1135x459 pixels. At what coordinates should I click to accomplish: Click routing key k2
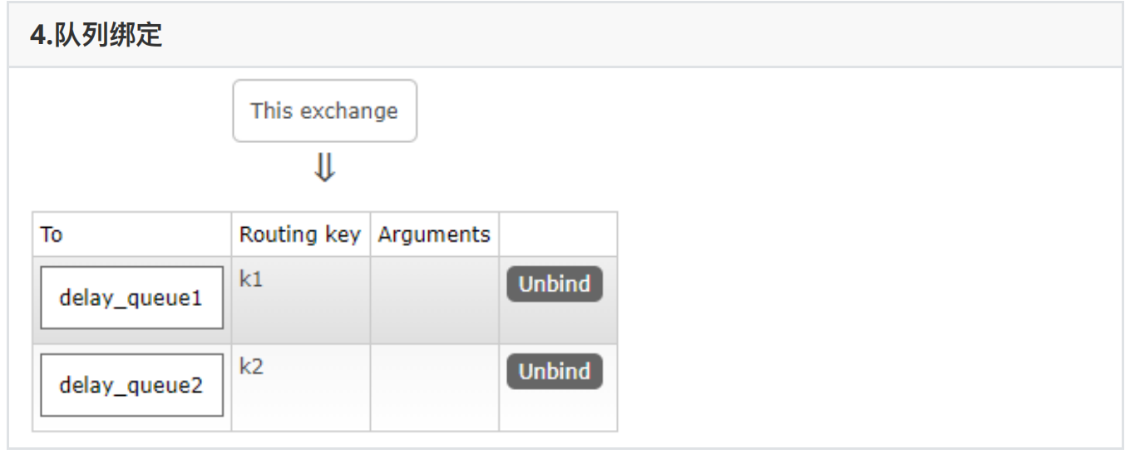click(x=251, y=367)
